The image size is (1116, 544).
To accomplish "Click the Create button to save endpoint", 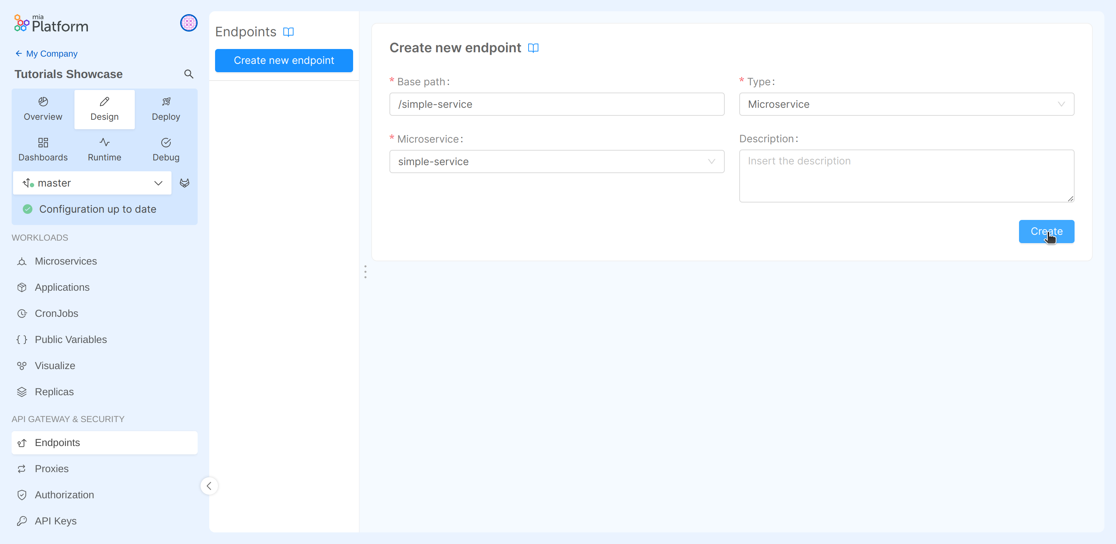I will pyautogui.click(x=1046, y=232).
